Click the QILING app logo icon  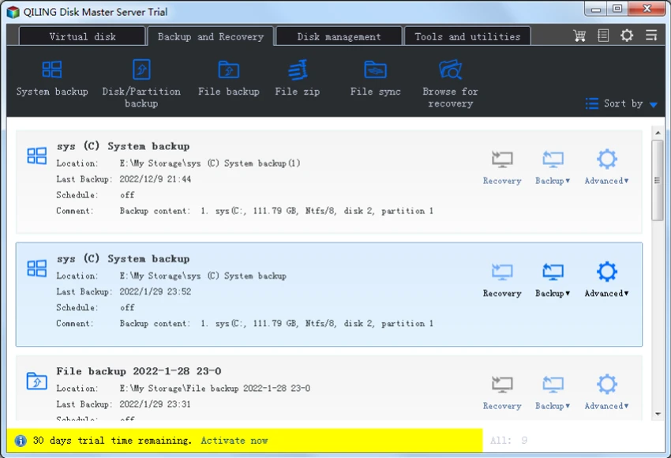click(13, 12)
